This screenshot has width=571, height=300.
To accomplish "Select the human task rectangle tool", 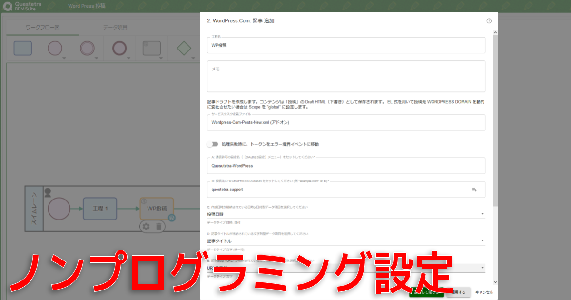I will [23, 48].
